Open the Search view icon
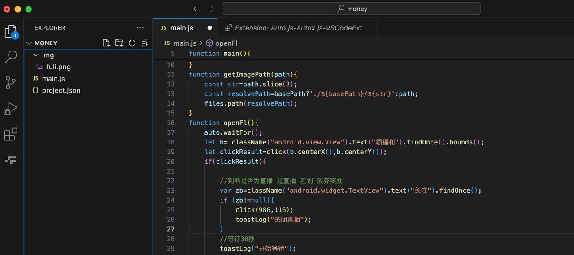 [x=10, y=57]
